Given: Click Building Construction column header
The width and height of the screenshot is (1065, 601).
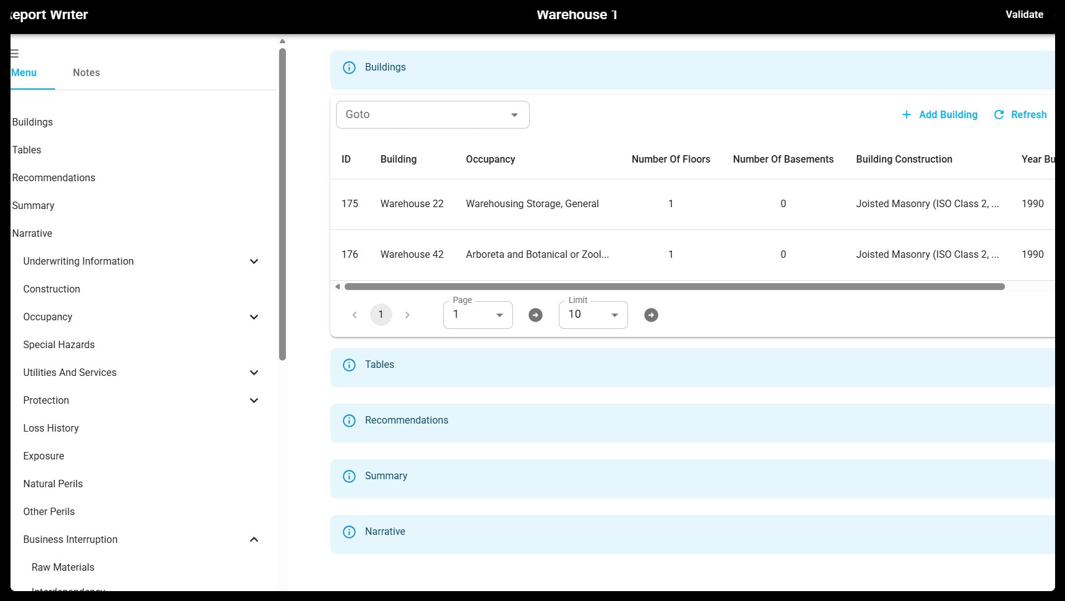Looking at the screenshot, I should [x=904, y=160].
